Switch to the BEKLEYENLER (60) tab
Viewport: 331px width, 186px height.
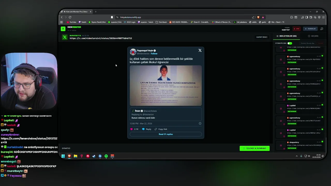[286, 36]
